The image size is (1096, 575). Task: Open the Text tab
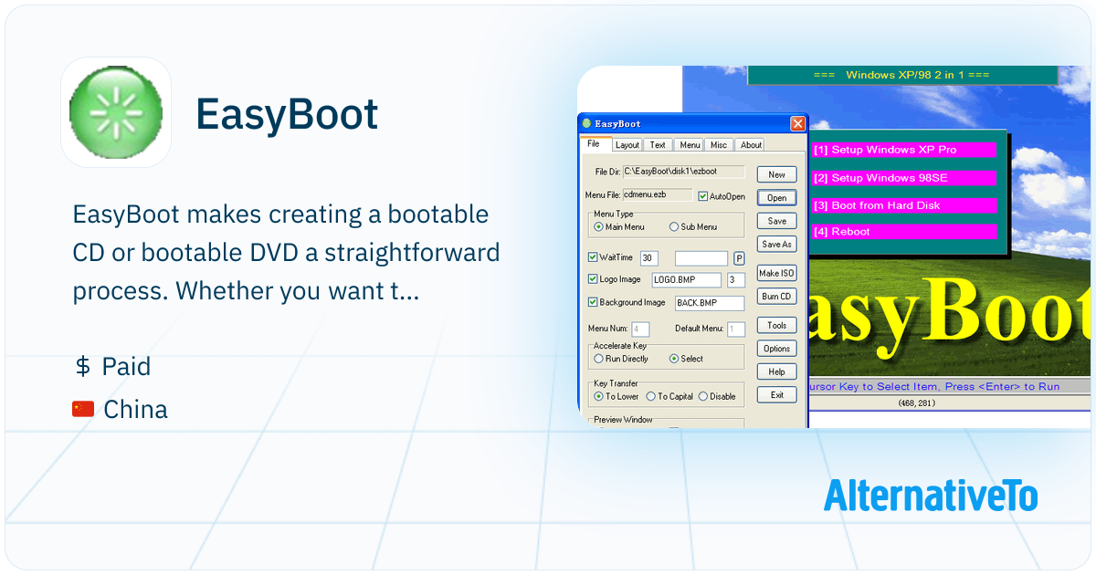pyautogui.click(x=658, y=145)
